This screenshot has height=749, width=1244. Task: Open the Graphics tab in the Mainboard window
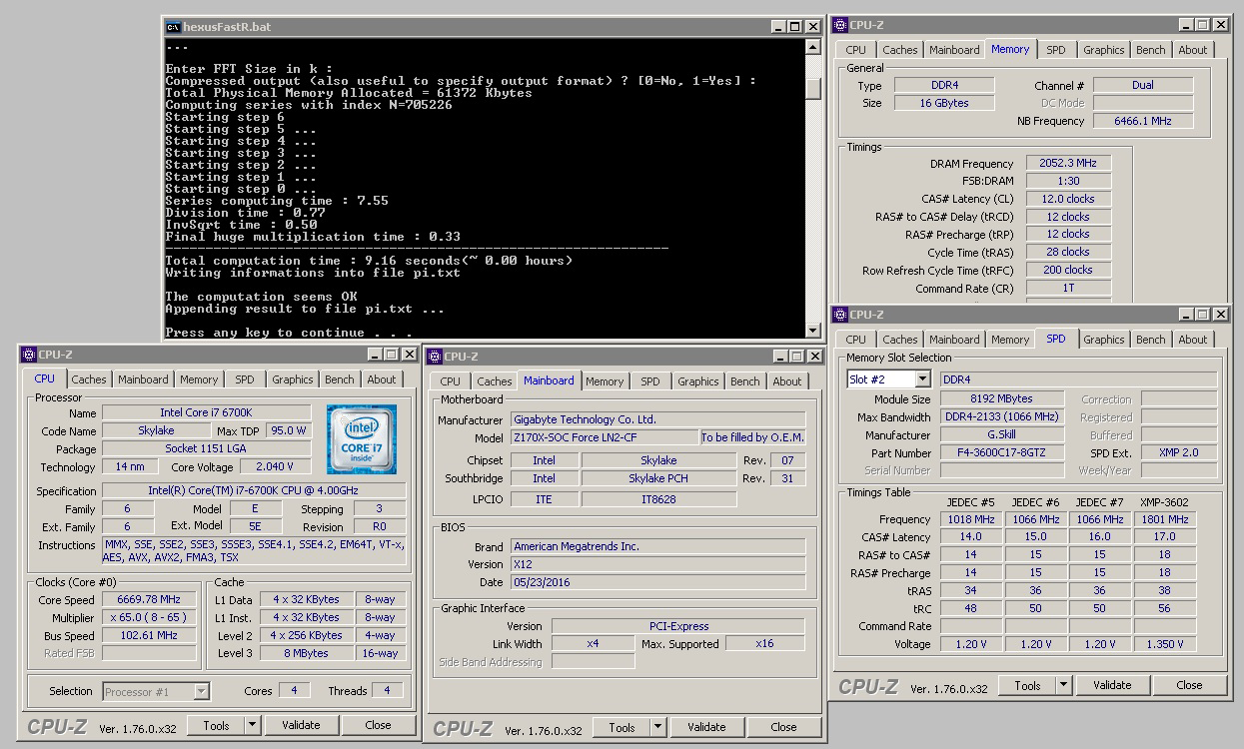[697, 381]
